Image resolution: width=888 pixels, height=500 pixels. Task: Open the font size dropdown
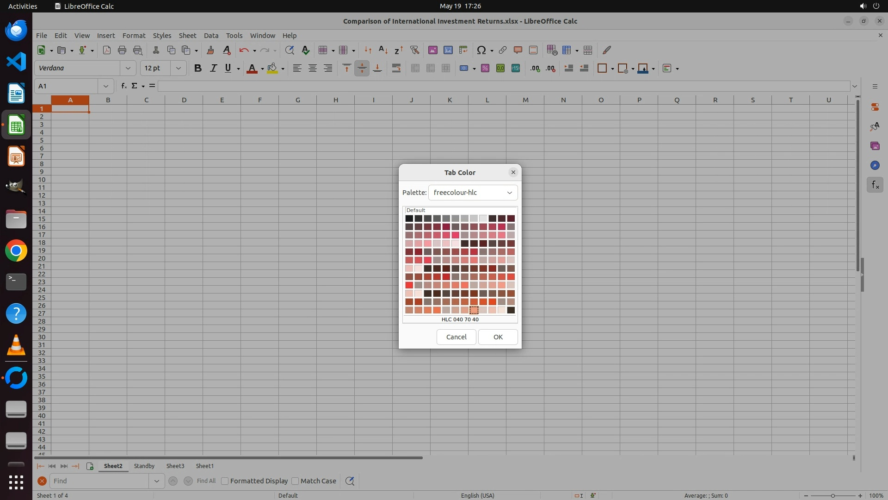(178, 68)
